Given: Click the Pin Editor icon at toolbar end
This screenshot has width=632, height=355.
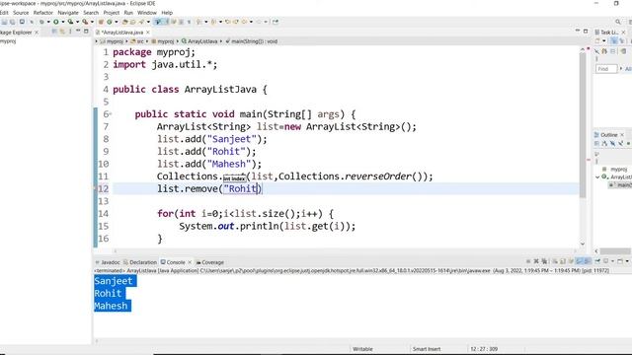Looking at the screenshot, I should click(x=276, y=22).
